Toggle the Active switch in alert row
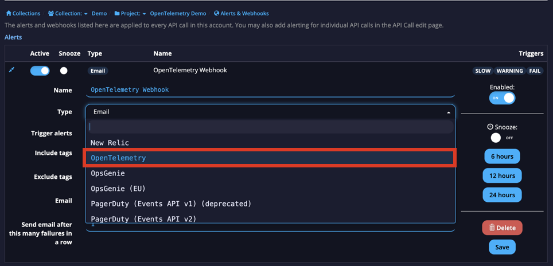This screenshot has width=553, height=266. coord(40,71)
